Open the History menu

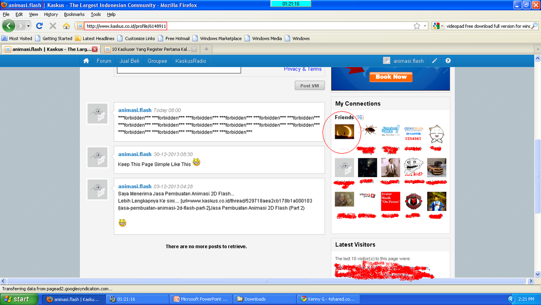pyautogui.click(x=51, y=14)
